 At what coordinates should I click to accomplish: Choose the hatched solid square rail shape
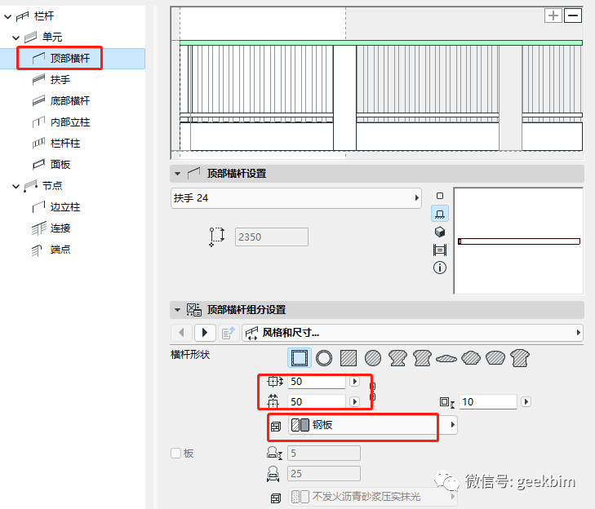(349, 357)
